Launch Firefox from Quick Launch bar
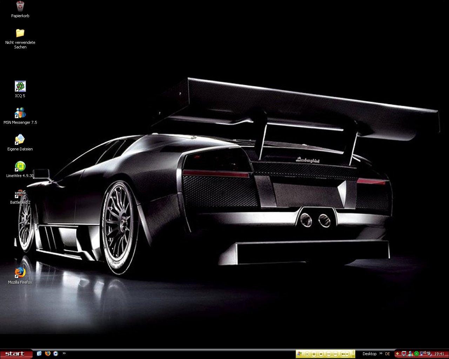The height and width of the screenshot is (359, 449). 47,353
